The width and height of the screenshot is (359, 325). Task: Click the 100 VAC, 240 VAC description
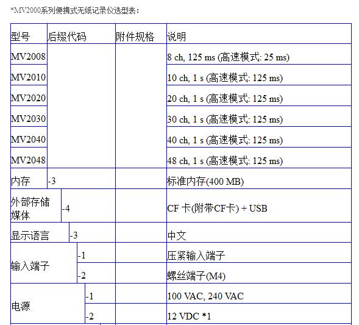coord(259,293)
